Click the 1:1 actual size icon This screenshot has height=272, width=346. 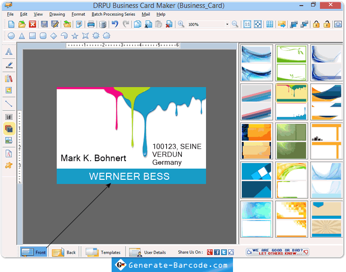[x=247, y=24]
